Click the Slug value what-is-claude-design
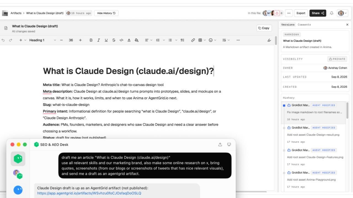The image size is (353, 198). click(x=71, y=105)
